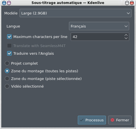This screenshot has height=129, width=136.
Task: Click the Fermer button
Action: [x=120, y=120]
